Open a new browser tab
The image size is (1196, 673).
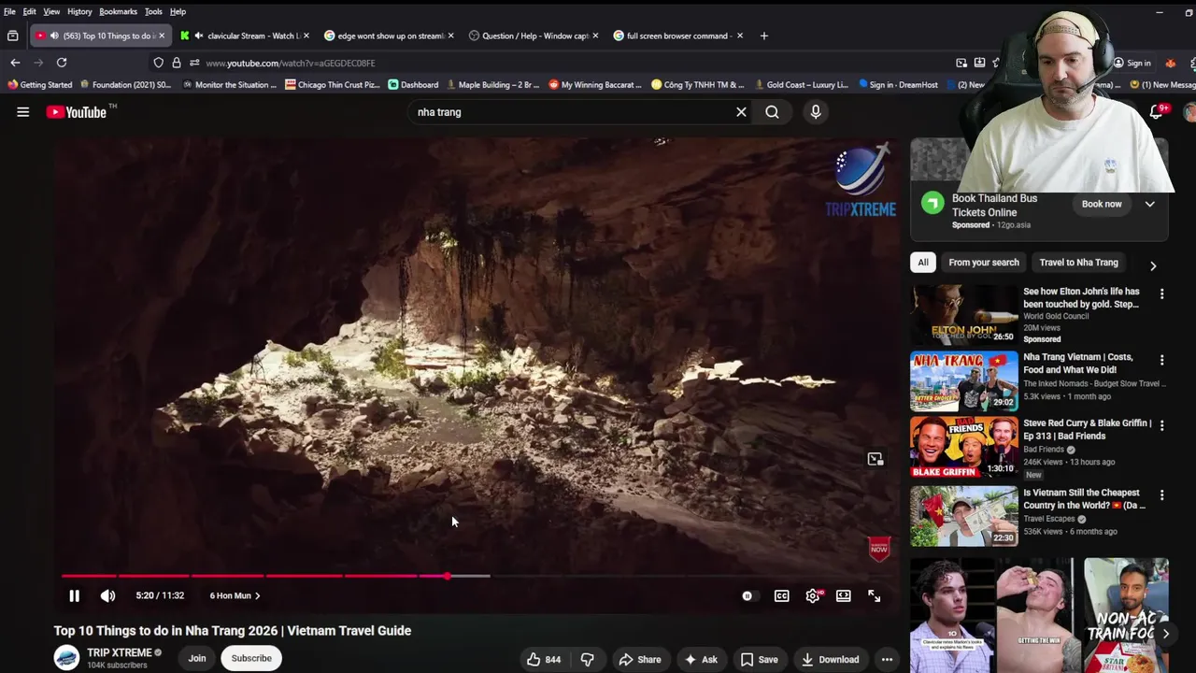pos(763,36)
